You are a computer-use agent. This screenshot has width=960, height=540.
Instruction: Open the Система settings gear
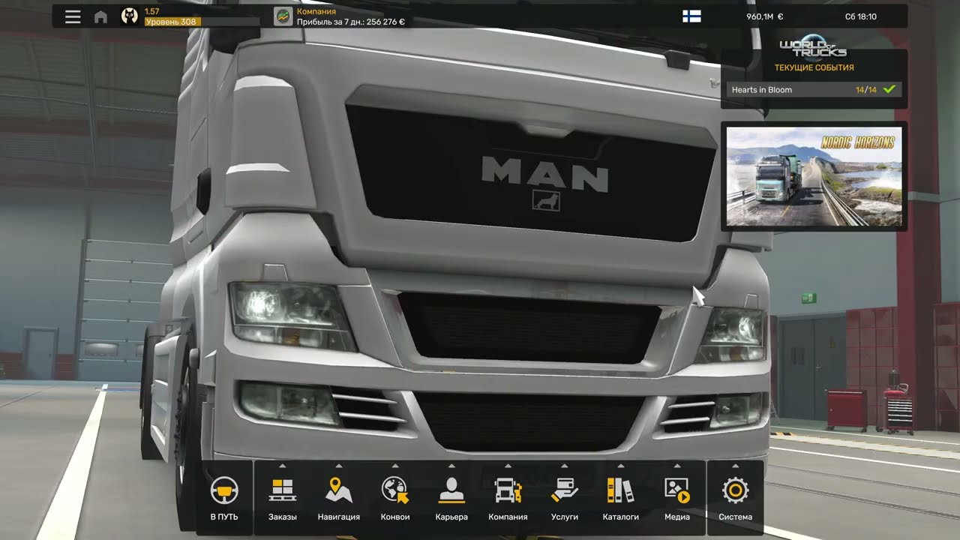tap(735, 499)
